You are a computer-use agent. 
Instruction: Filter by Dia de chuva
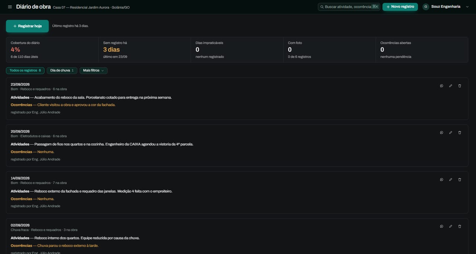pos(62,71)
